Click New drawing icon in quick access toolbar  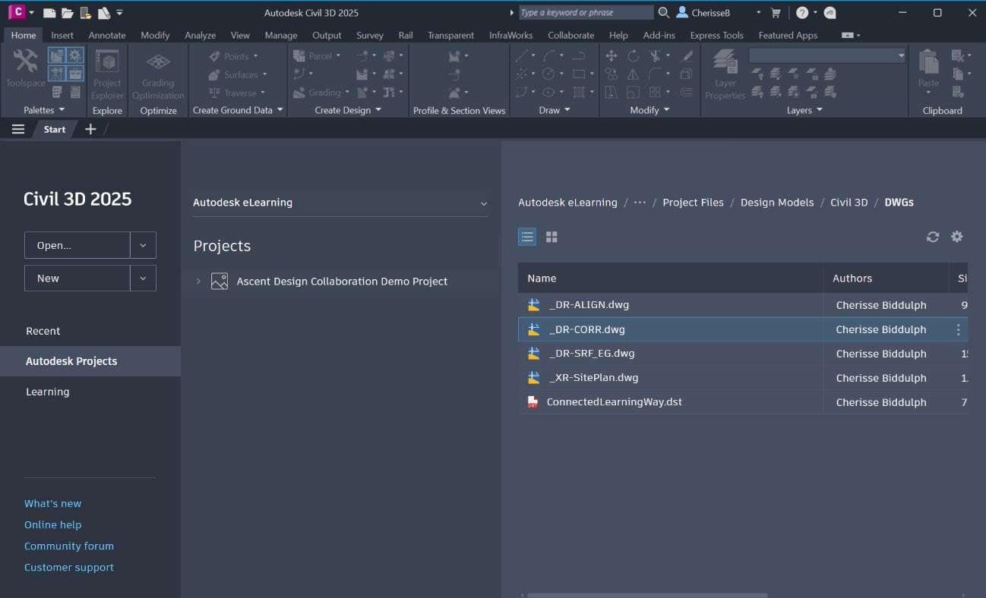pos(49,13)
